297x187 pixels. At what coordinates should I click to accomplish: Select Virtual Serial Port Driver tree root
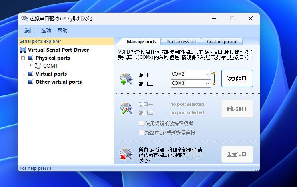click(58, 50)
